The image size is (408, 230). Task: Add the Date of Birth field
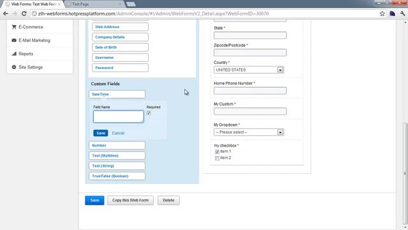pyautogui.click(x=120, y=47)
